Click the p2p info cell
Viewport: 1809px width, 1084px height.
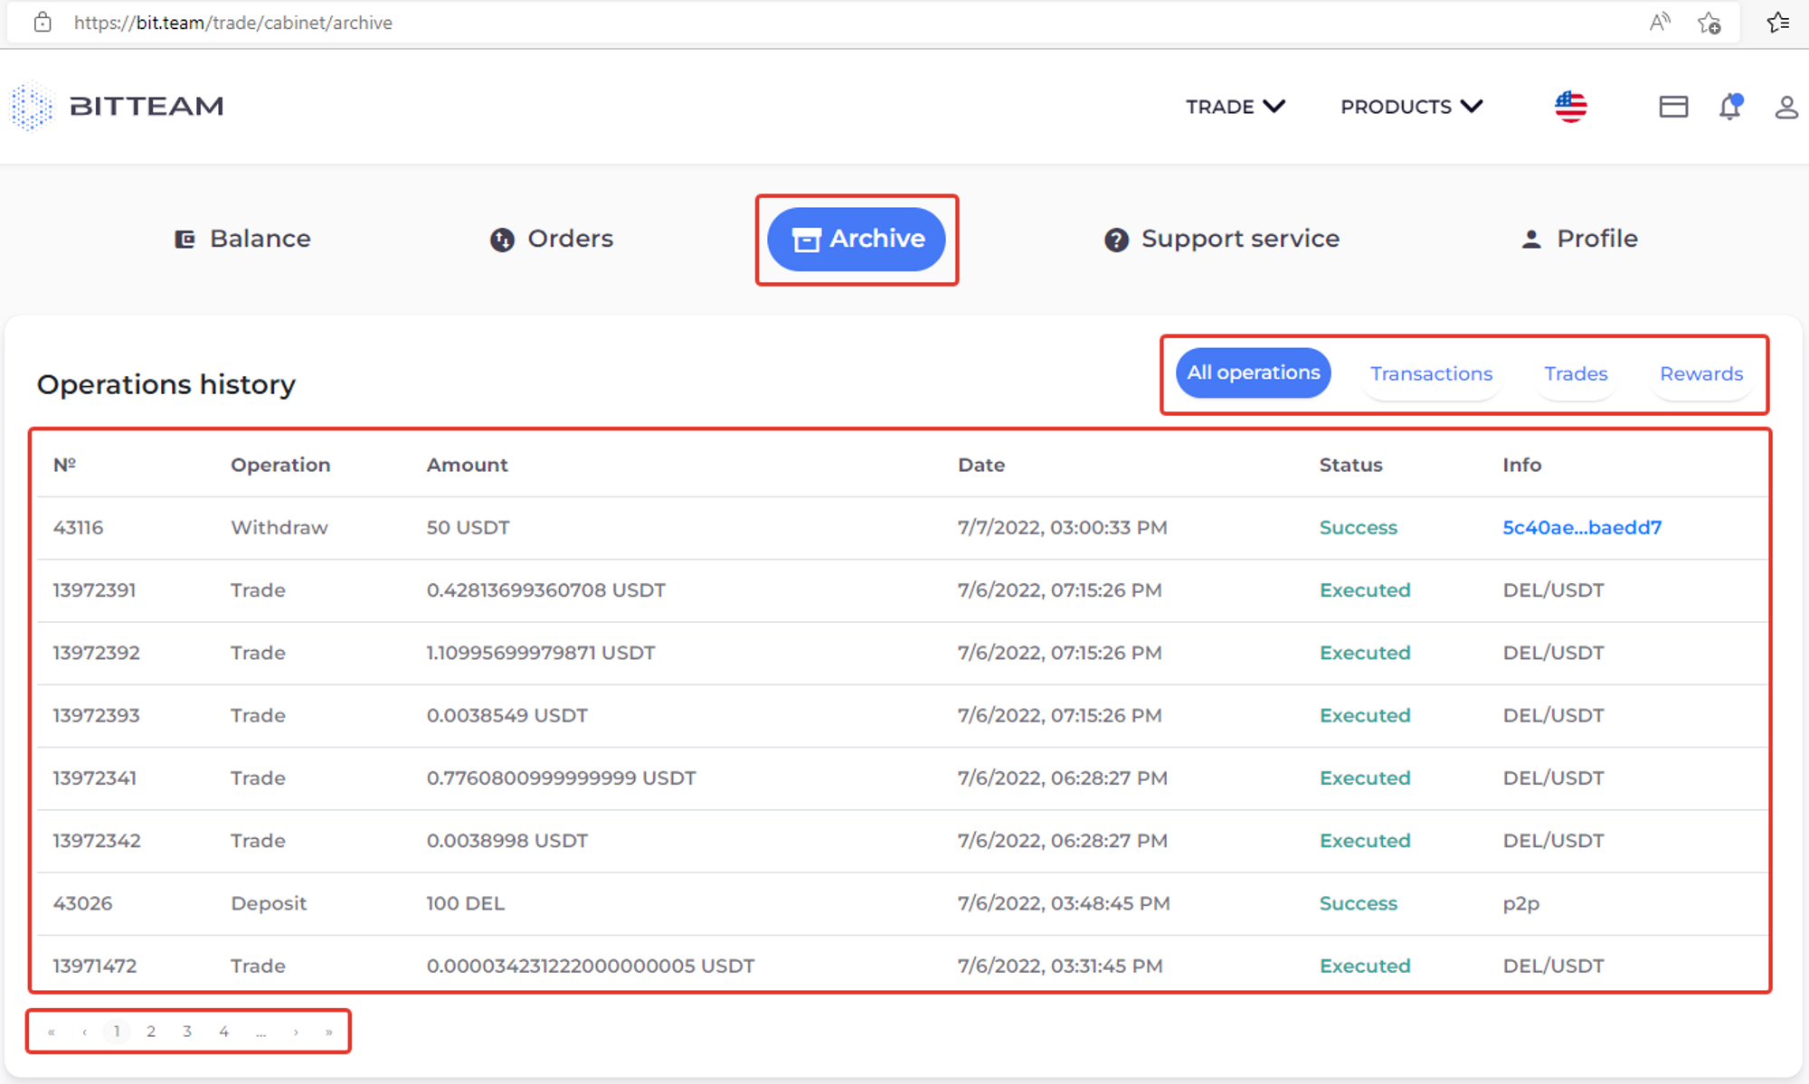coord(1520,904)
